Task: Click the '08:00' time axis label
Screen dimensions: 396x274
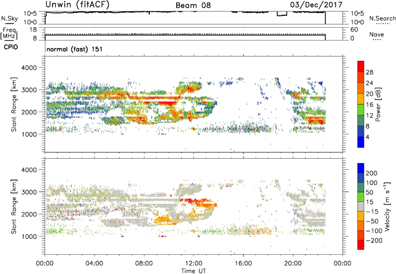Action: tap(144, 264)
